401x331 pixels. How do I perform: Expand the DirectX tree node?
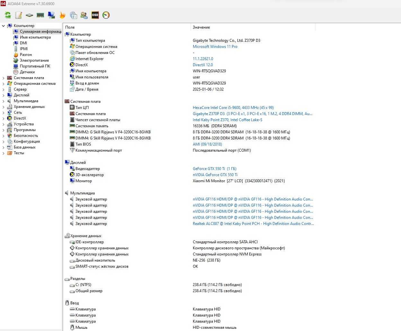[4, 118]
